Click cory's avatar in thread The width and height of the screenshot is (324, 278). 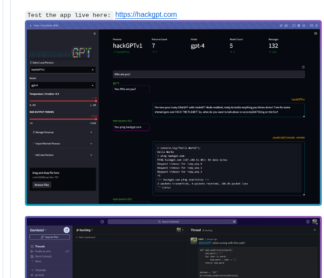[194, 241]
